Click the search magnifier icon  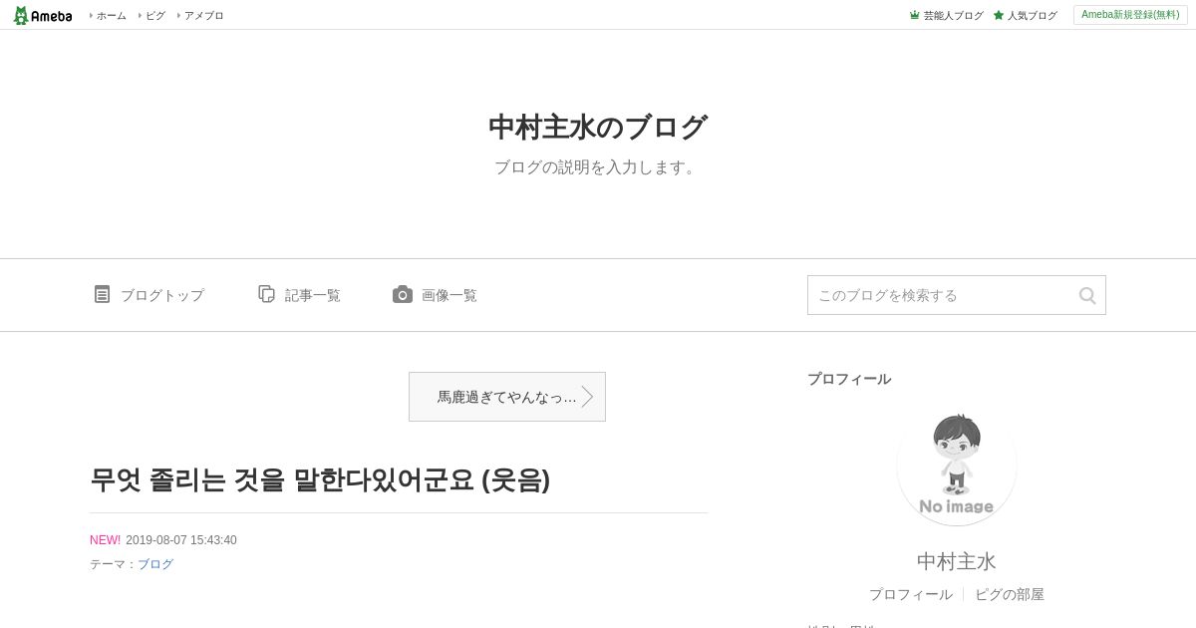pyautogui.click(x=1087, y=295)
